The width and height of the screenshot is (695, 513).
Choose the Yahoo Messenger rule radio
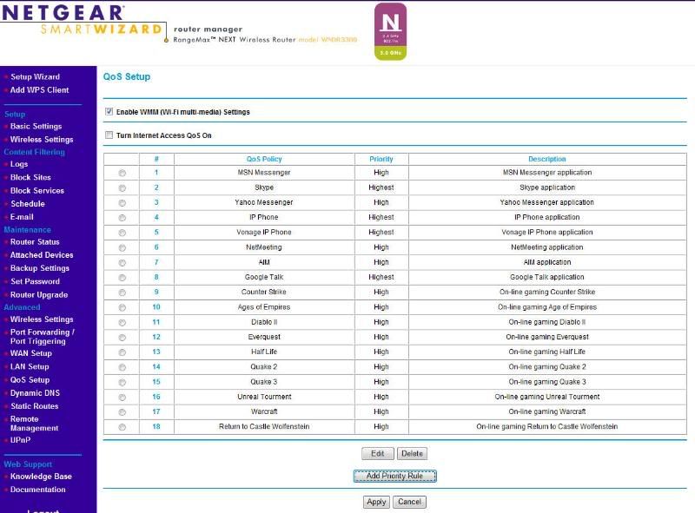(122, 203)
